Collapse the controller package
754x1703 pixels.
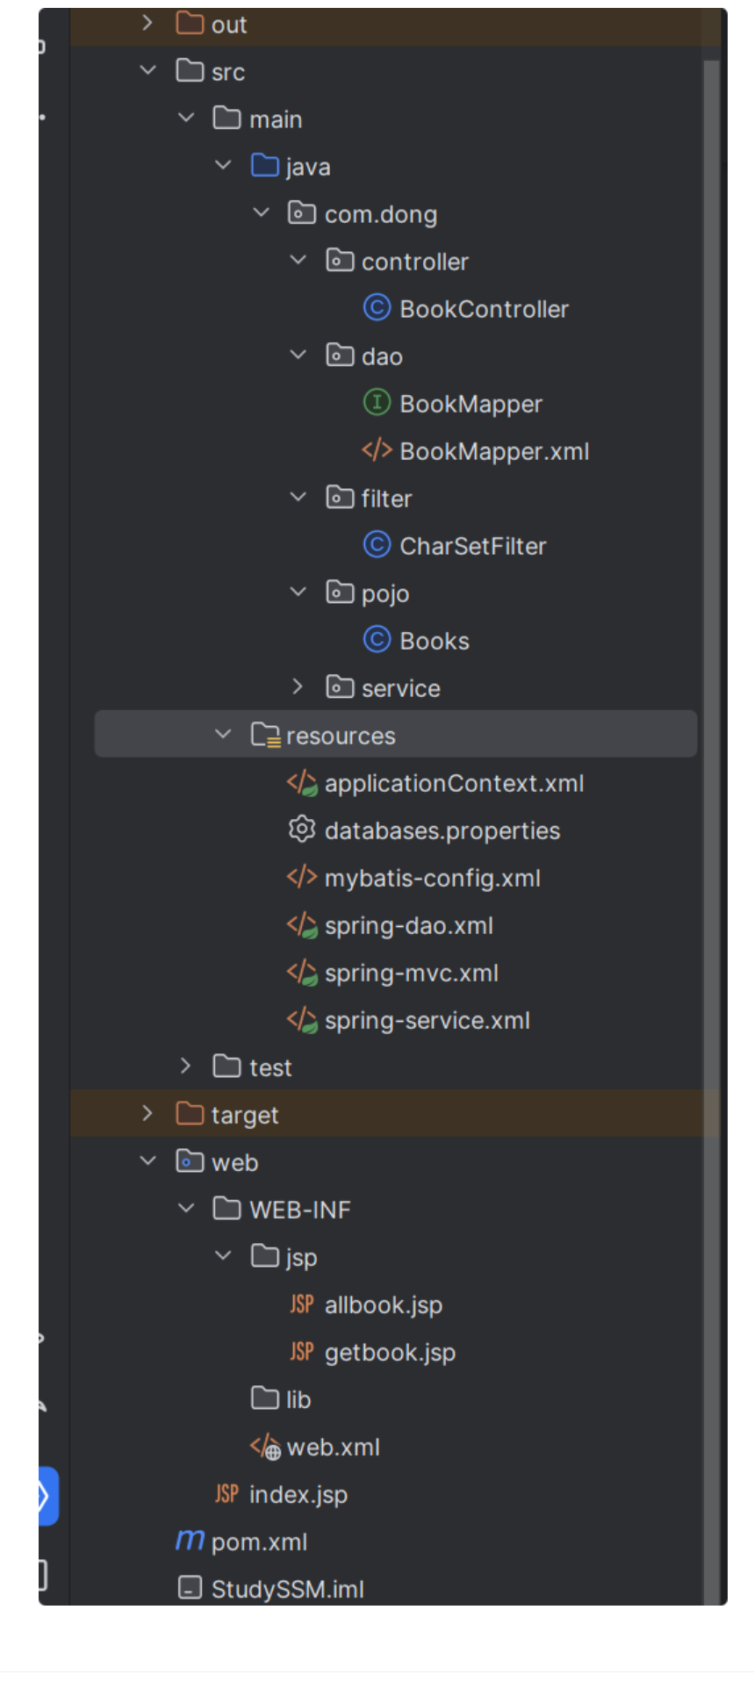(x=298, y=260)
